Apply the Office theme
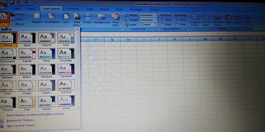This screenshot has height=132, width=265. tap(8, 40)
